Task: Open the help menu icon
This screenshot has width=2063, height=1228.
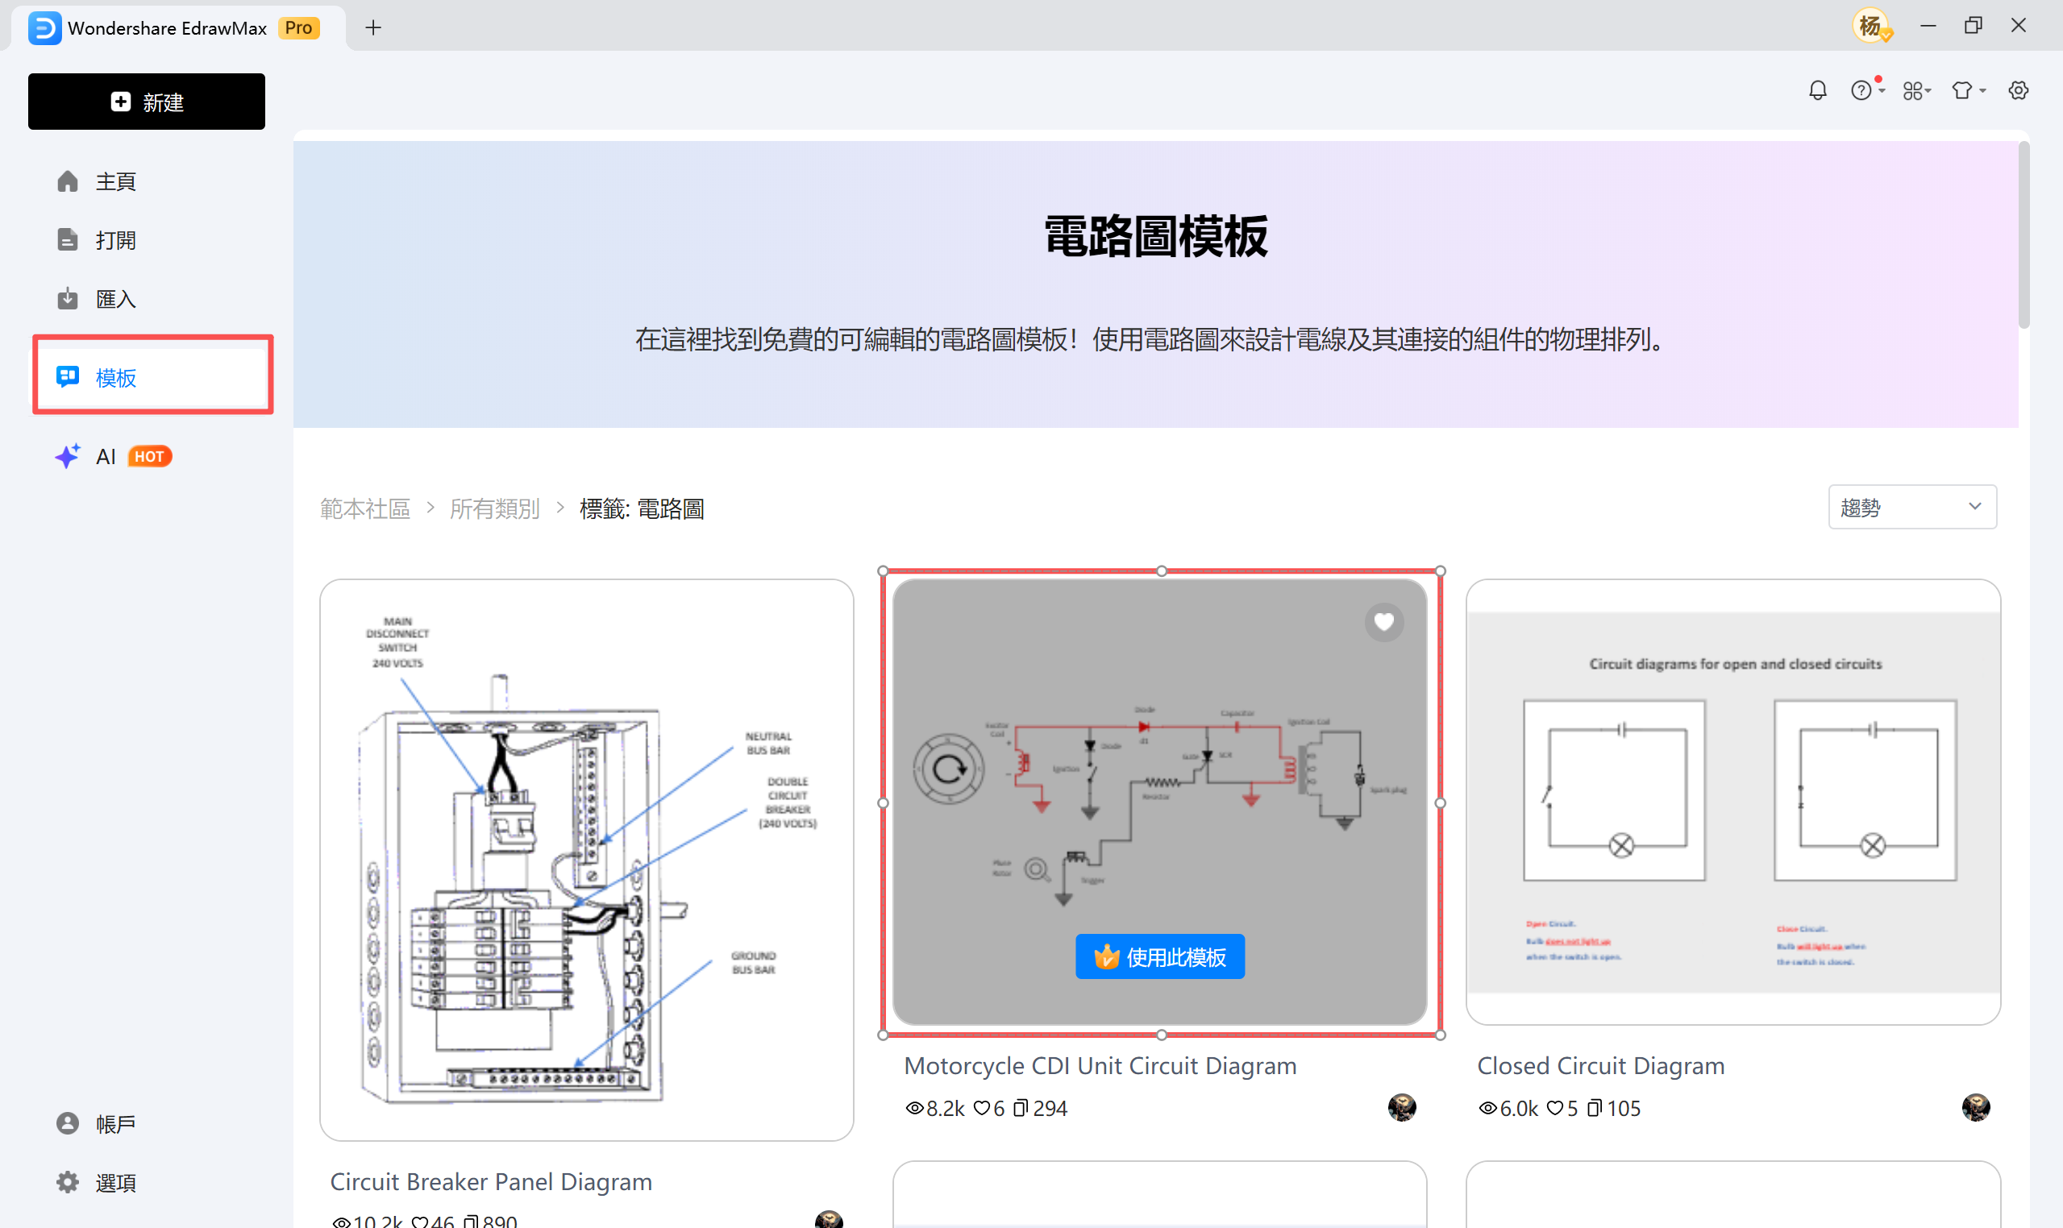Action: (1862, 90)
